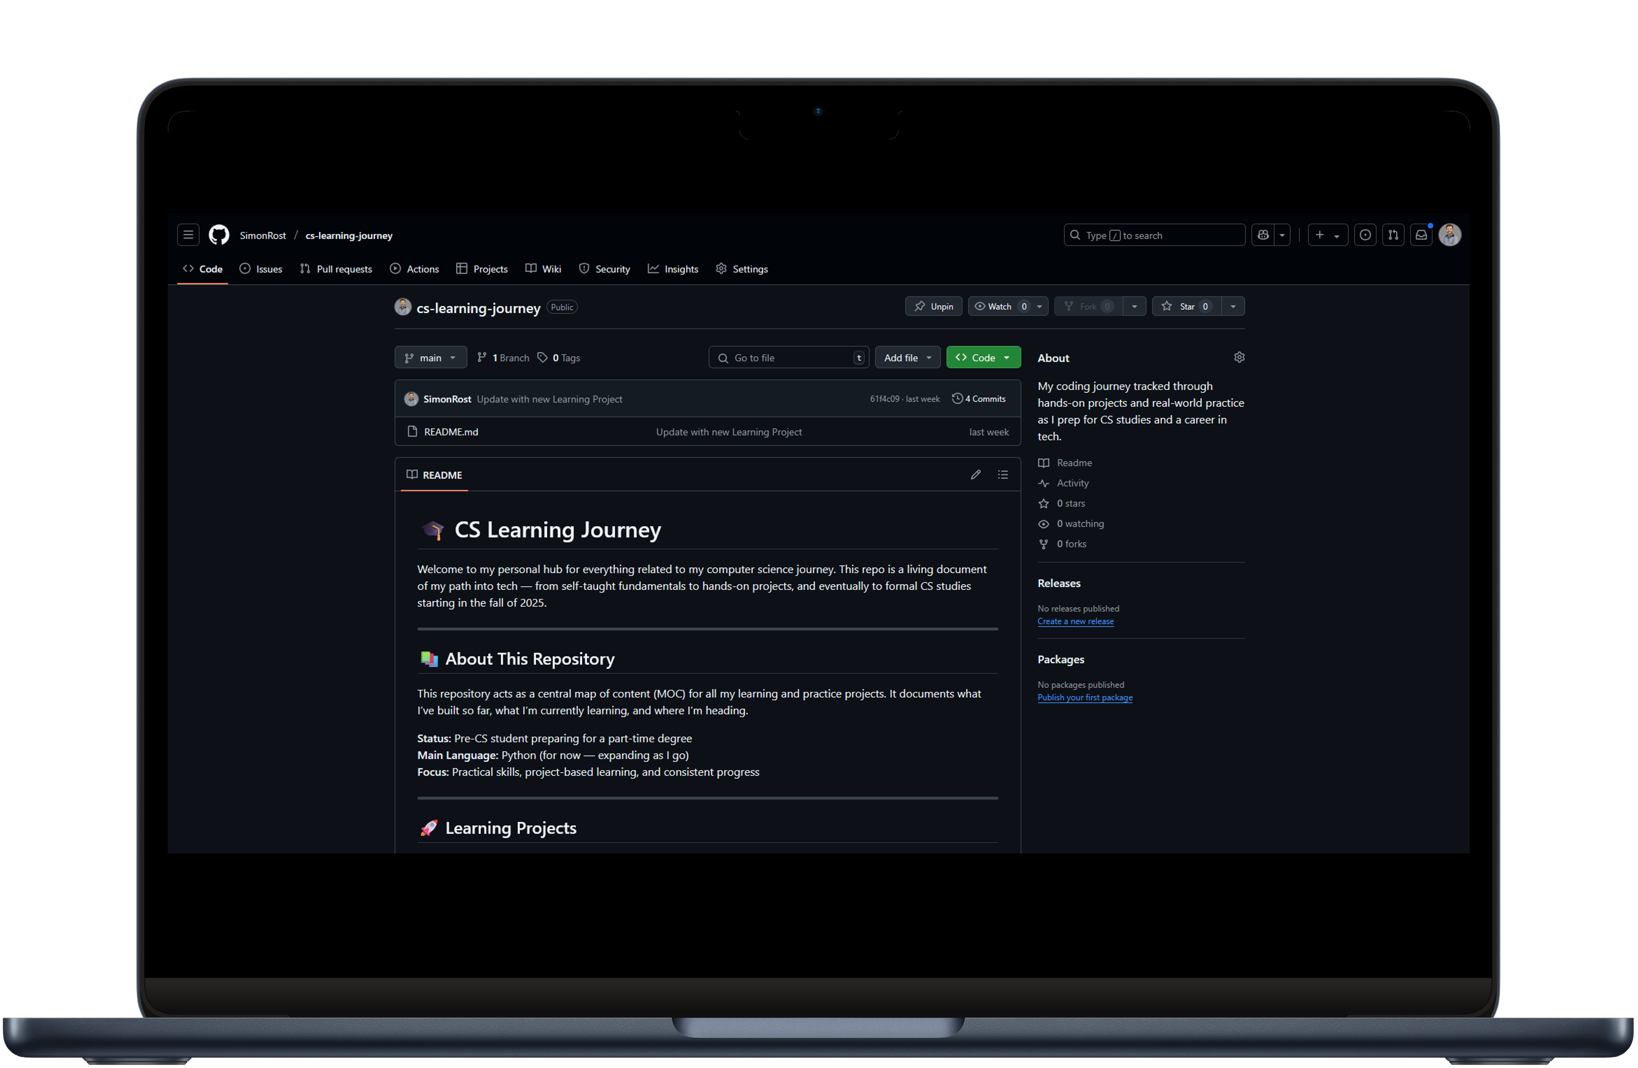Go to GitHub homepage via Octocat logo
This screenshot has width=1638, height=1068.
point(219,235)
